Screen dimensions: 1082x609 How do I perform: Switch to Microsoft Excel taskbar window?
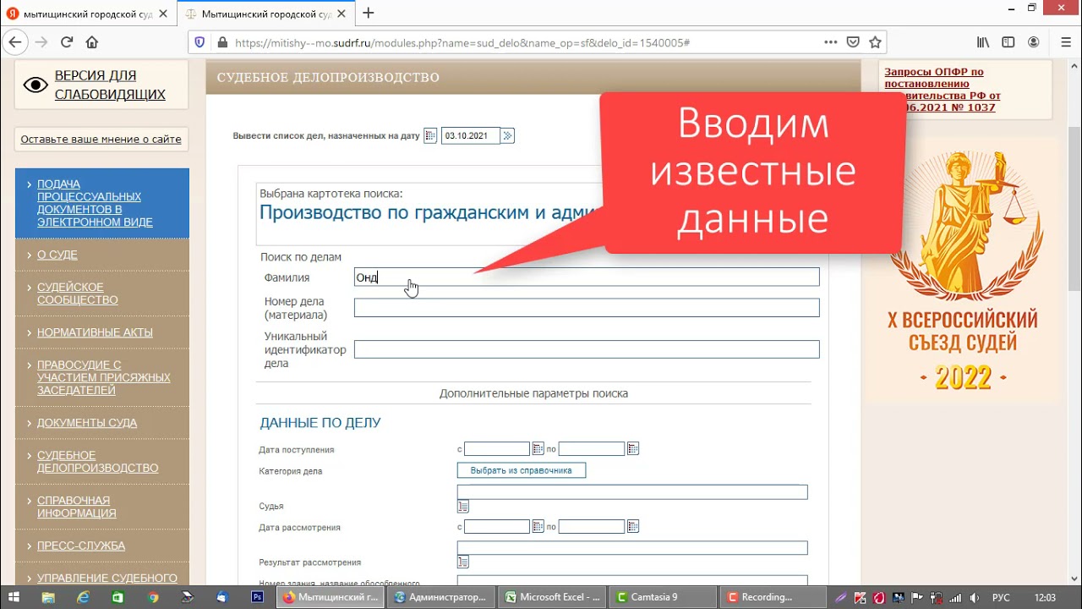(x=552, y=597)
